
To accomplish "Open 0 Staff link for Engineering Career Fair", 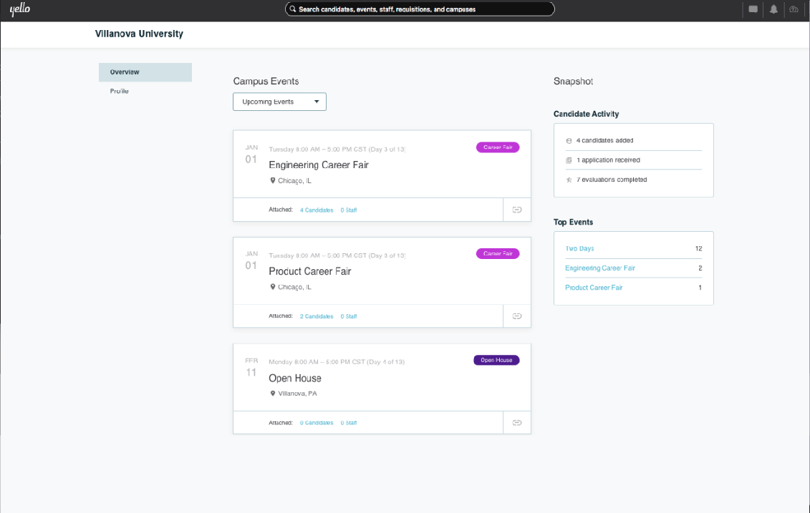I will click(x=349, y=210).
